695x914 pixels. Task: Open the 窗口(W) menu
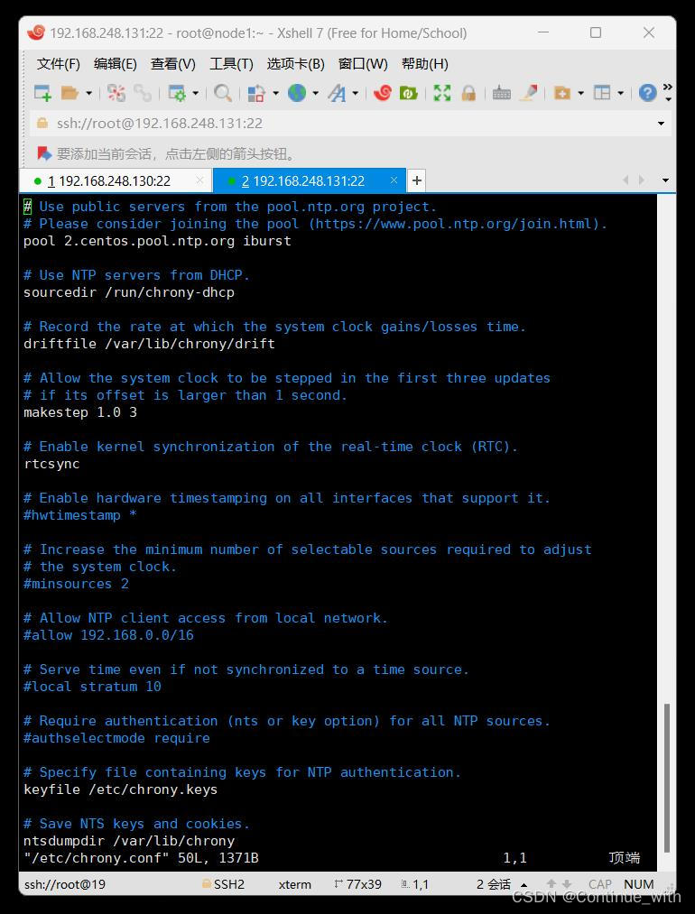click(363, 64)
